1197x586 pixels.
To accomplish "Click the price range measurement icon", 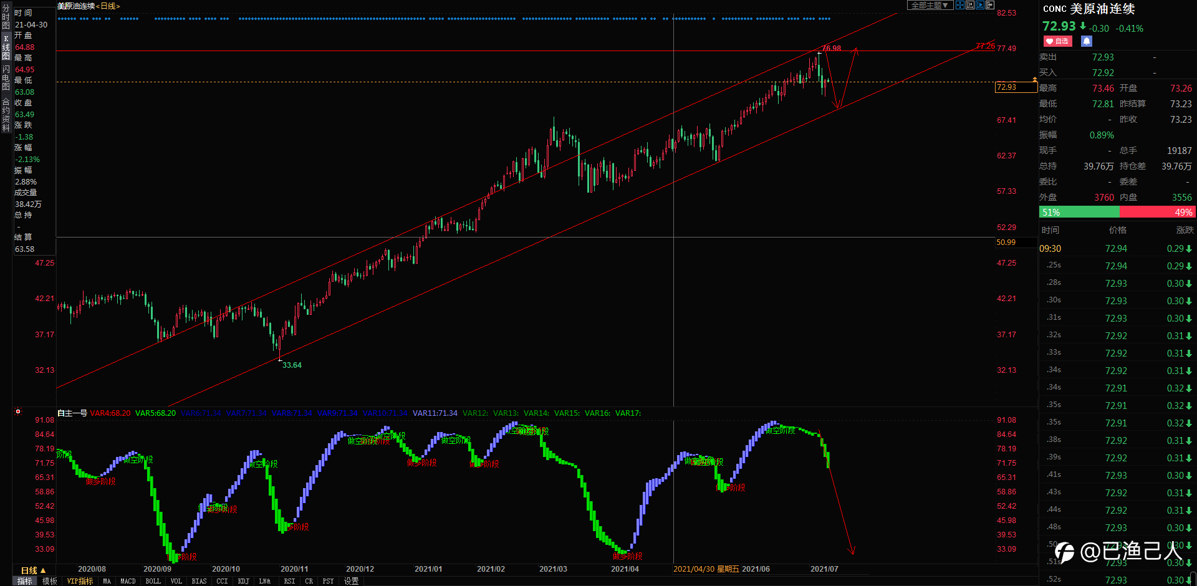I will coord(970,5).
